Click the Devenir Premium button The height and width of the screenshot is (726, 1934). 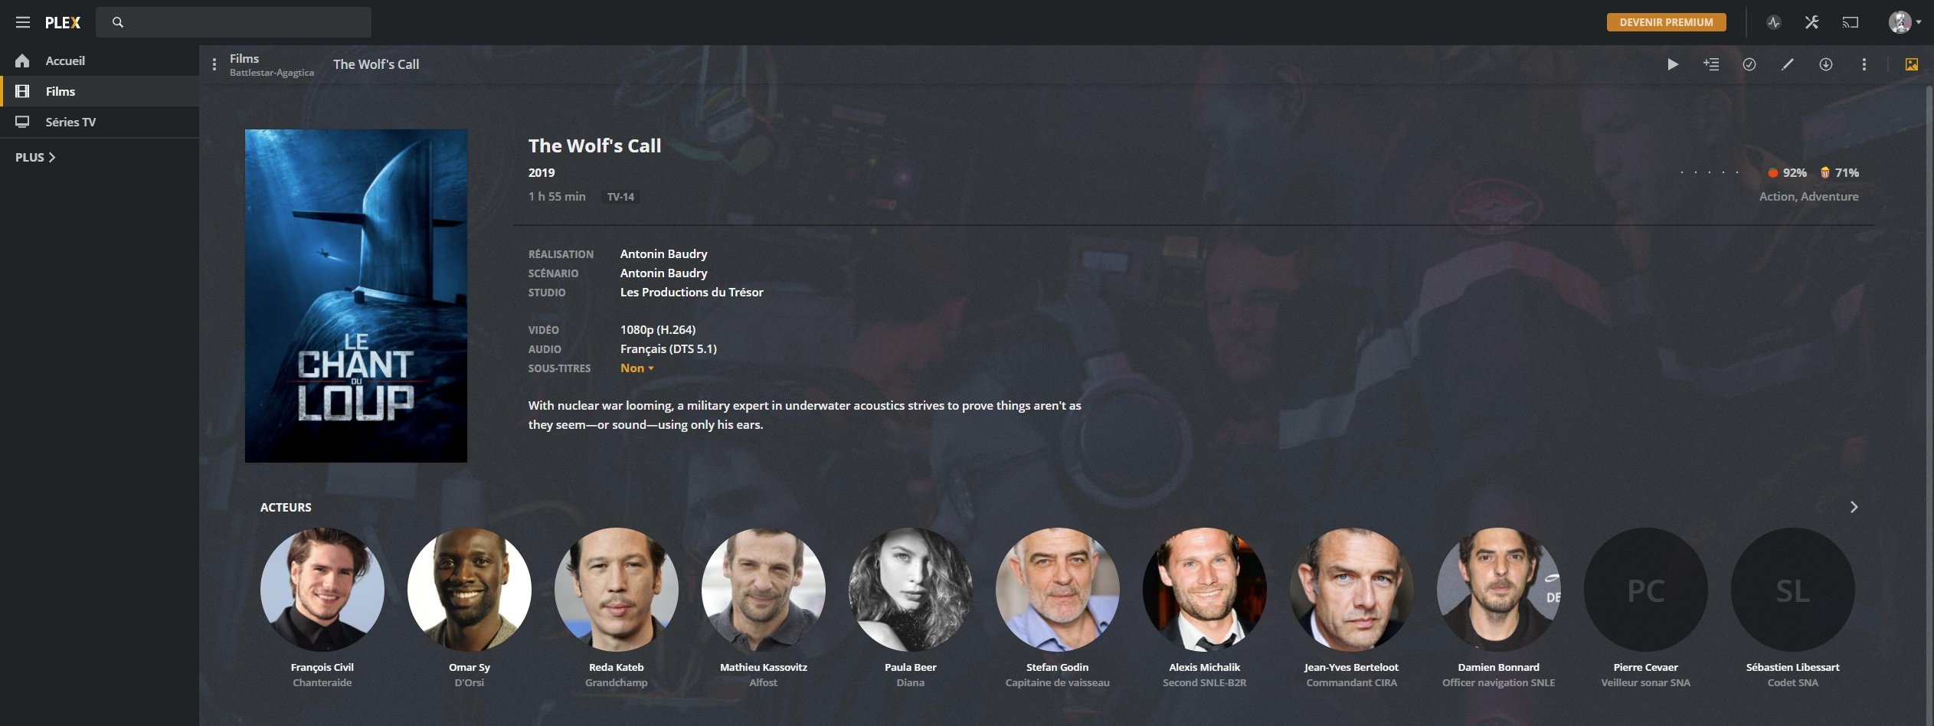point(1667,22)
